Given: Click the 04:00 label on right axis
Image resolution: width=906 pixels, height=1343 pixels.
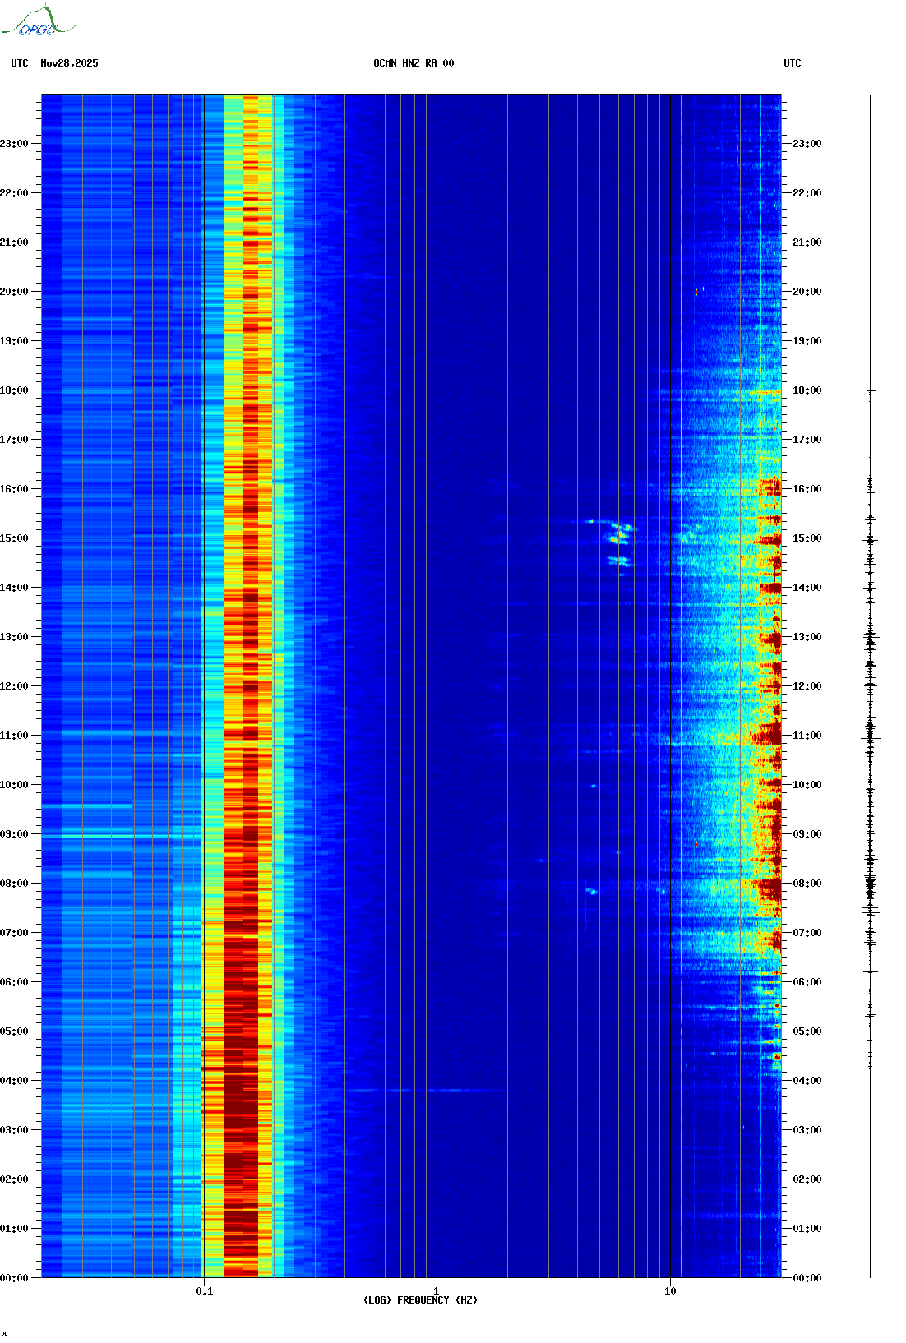Looking at the screenshot, I should 807,1081.
